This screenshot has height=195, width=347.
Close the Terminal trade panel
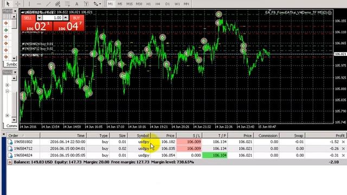click(x=4, y=134)
